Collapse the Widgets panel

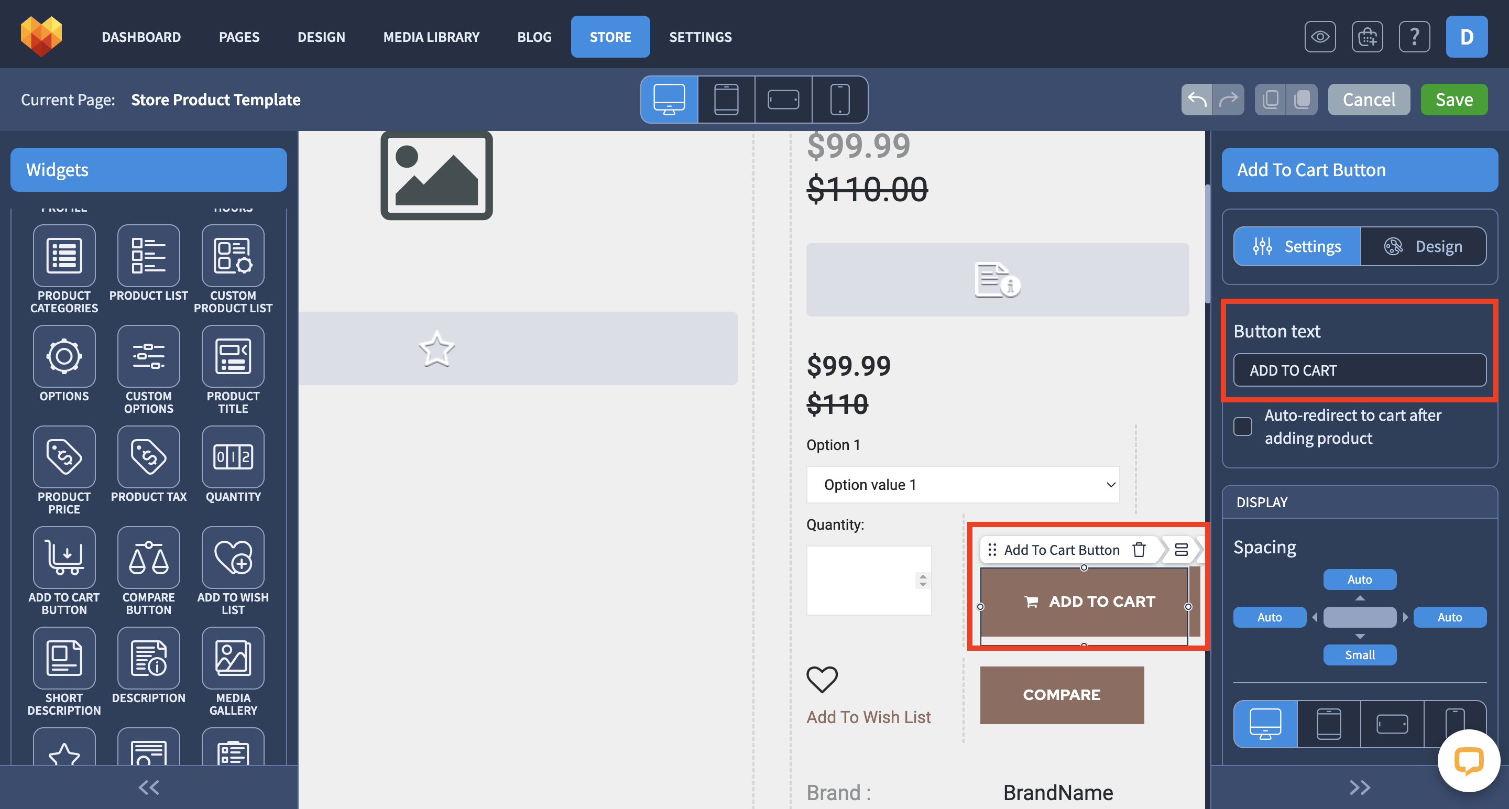coord(149,788)
